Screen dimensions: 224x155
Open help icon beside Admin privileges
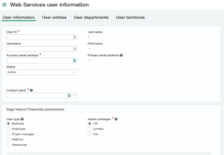116,119
